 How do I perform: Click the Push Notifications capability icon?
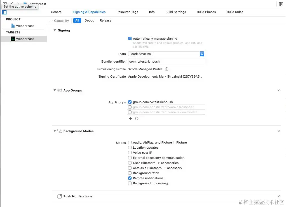[x=60, y=196]
